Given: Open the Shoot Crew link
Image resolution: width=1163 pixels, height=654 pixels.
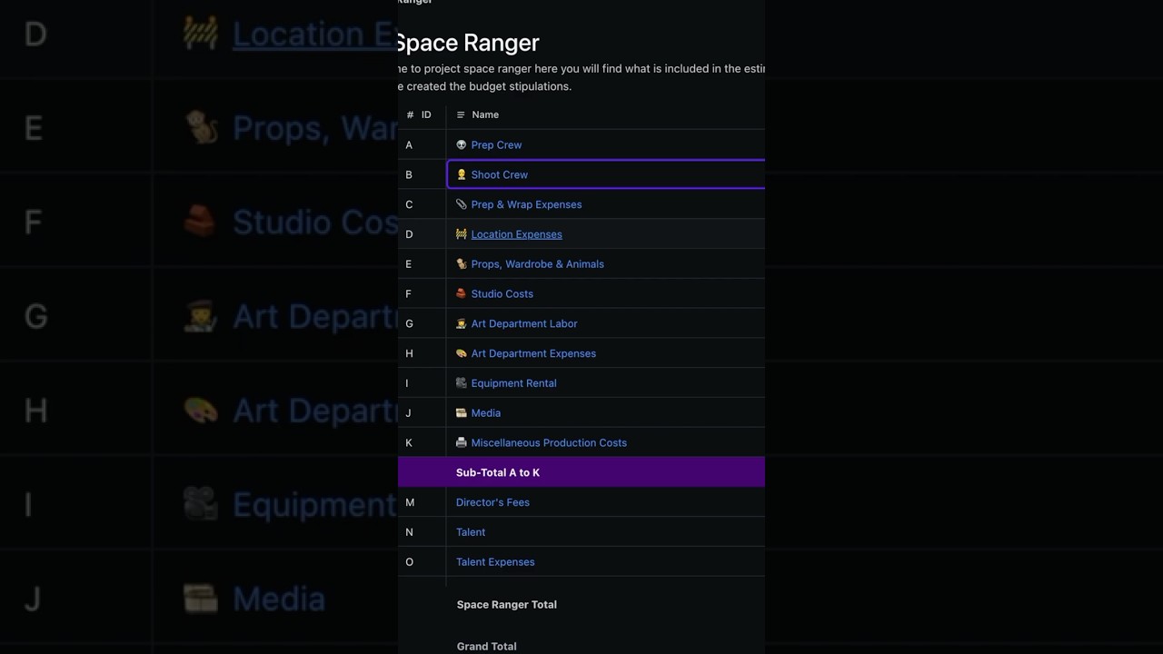Looking at the screenshot, I should [x=499, y=174].
